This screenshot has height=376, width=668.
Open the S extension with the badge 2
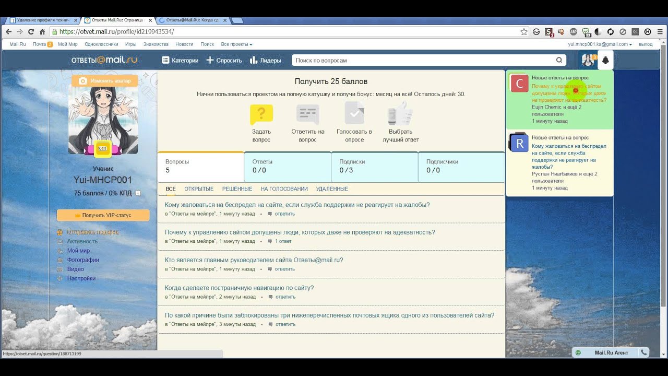click(x=549, y=32)
